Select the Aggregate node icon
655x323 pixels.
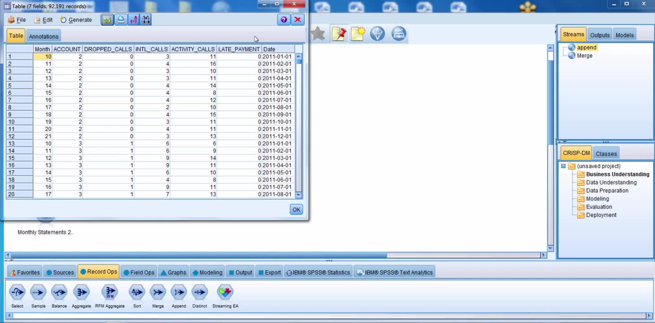[x=81, y=292]
